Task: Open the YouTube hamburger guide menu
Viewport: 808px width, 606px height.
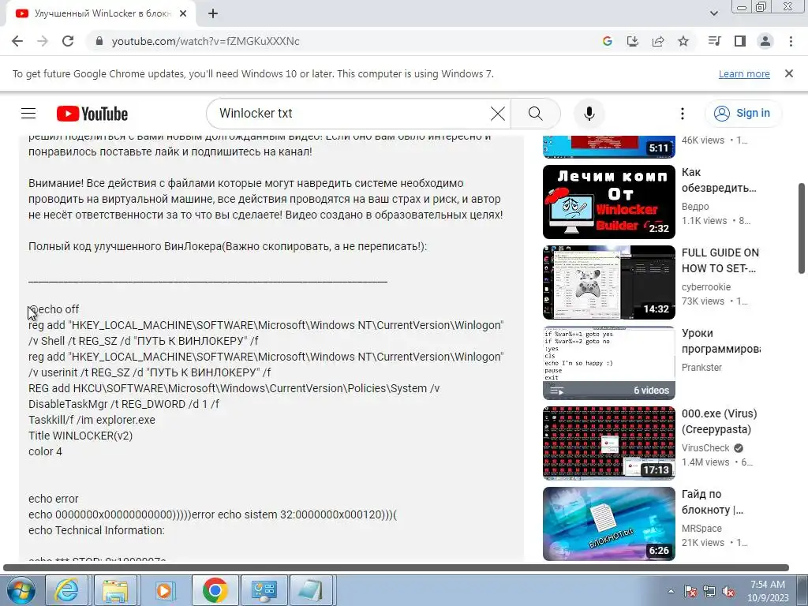Action: coord(28,114)
